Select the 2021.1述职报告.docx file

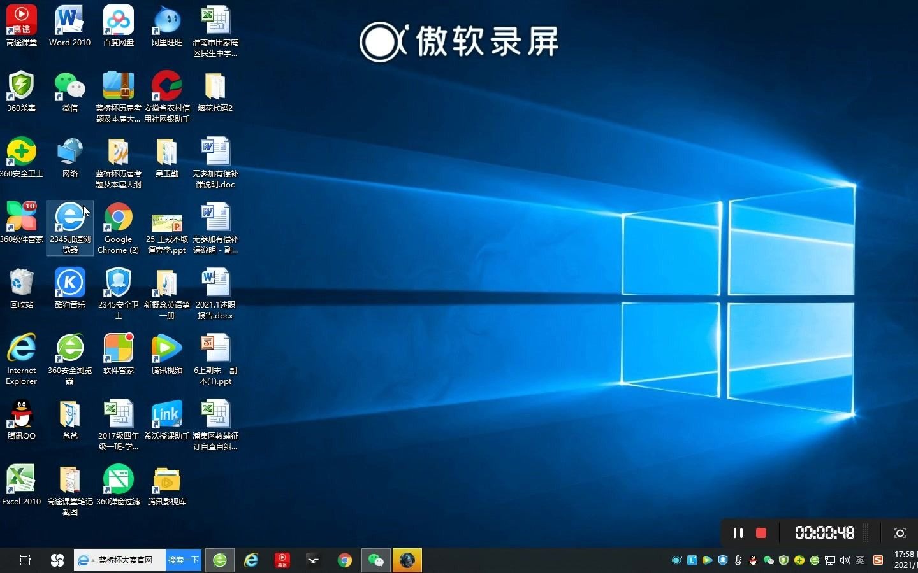click(215, 294)
